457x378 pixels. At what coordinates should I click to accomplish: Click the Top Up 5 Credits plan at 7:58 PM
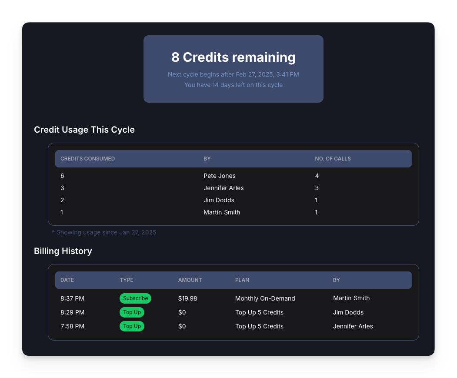(x=259, y=326)
